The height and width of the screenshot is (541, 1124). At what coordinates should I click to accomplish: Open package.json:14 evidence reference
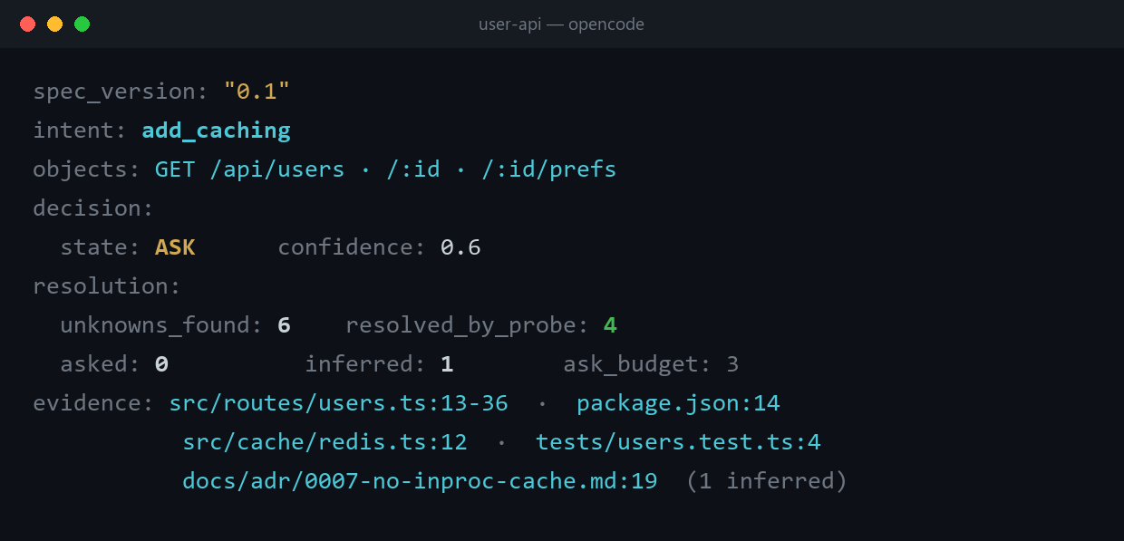click(678, 403)
